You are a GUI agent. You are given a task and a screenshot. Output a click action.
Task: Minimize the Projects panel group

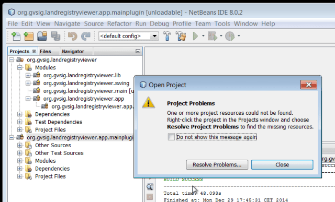tap(138, 51)
